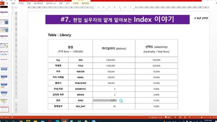Screen dimensions: 217x122
Task: Switch to Normal view icon in status bar
Action: click(175, 117)
